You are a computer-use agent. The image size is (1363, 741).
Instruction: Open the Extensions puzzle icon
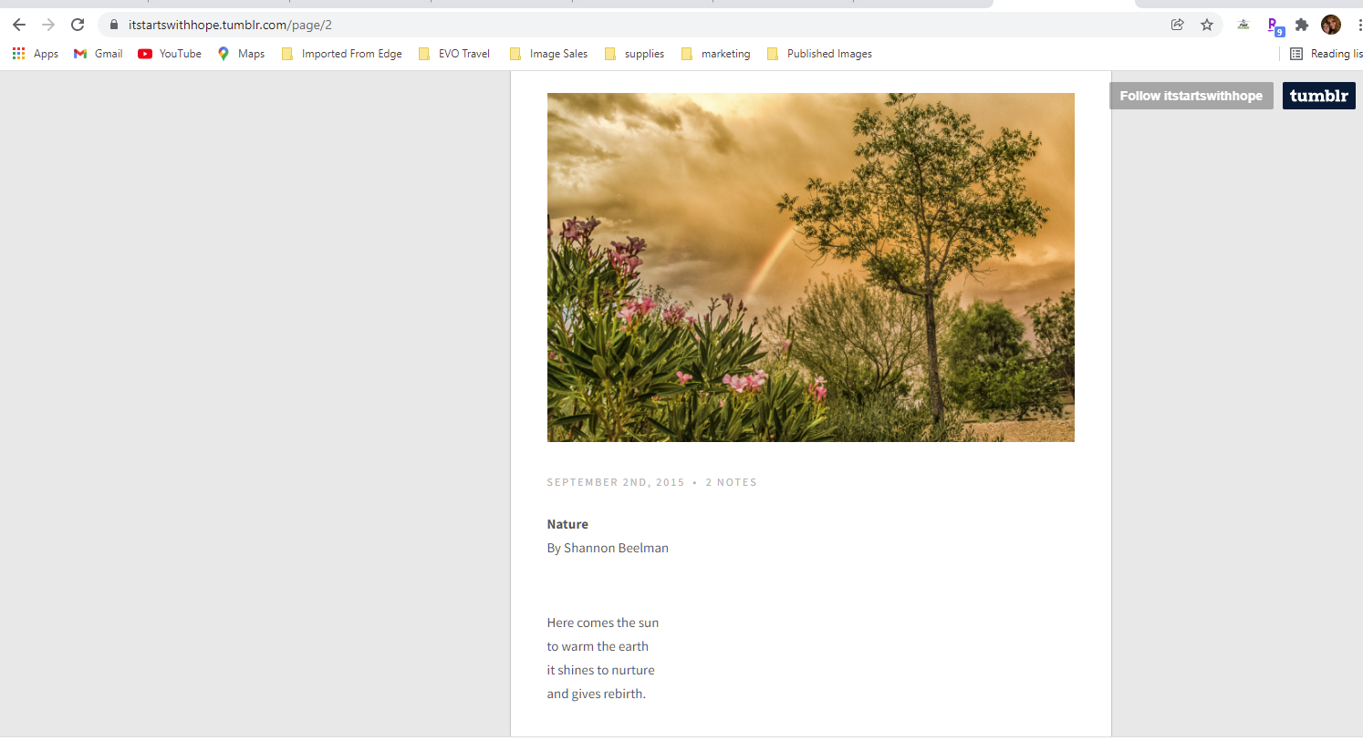coord(1302,25)
